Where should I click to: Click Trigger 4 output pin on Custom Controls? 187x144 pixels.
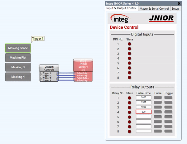coord(57,80)
